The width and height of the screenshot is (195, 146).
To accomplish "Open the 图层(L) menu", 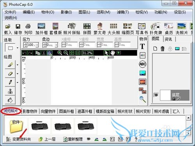I will (x=84, y=12).
